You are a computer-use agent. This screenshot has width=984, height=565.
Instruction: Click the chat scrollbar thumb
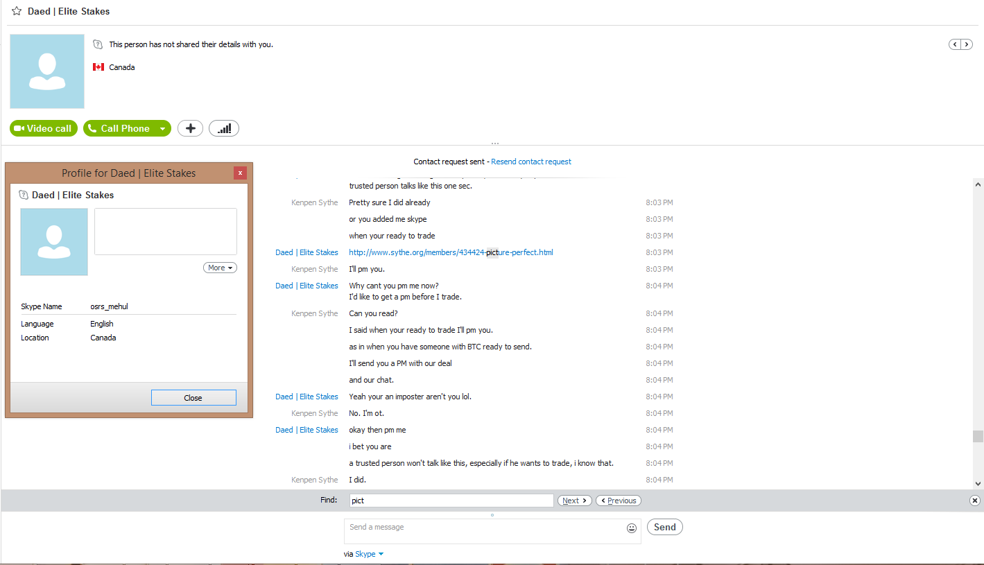pyautogui.click(x=978, y=436)
